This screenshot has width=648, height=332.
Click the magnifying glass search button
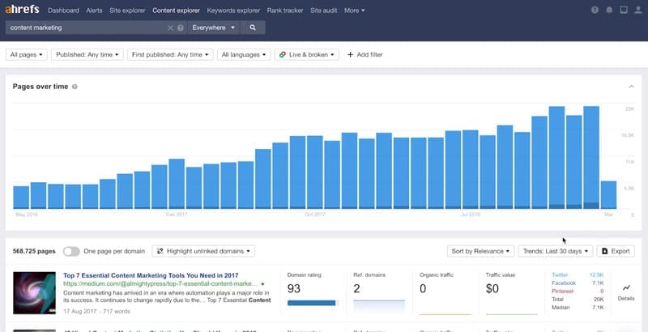pos(253,28)
